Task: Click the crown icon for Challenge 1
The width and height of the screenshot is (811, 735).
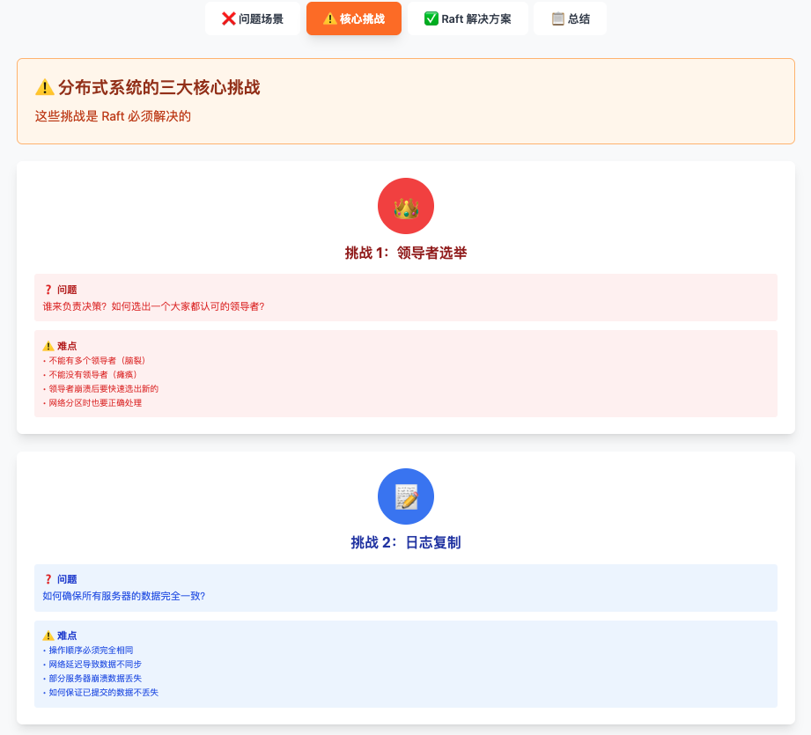Action: (x=406, y=208)
